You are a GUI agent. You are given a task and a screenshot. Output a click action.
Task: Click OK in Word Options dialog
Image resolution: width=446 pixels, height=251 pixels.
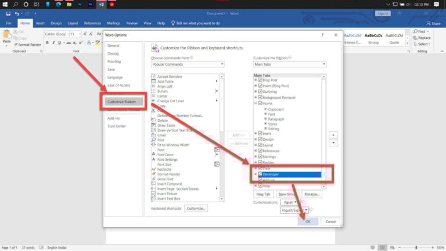coord(308,222)
